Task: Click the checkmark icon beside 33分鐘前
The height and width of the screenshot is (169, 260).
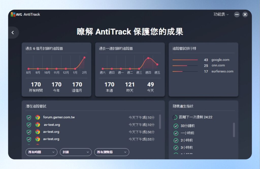Action: tap(176, 126)
